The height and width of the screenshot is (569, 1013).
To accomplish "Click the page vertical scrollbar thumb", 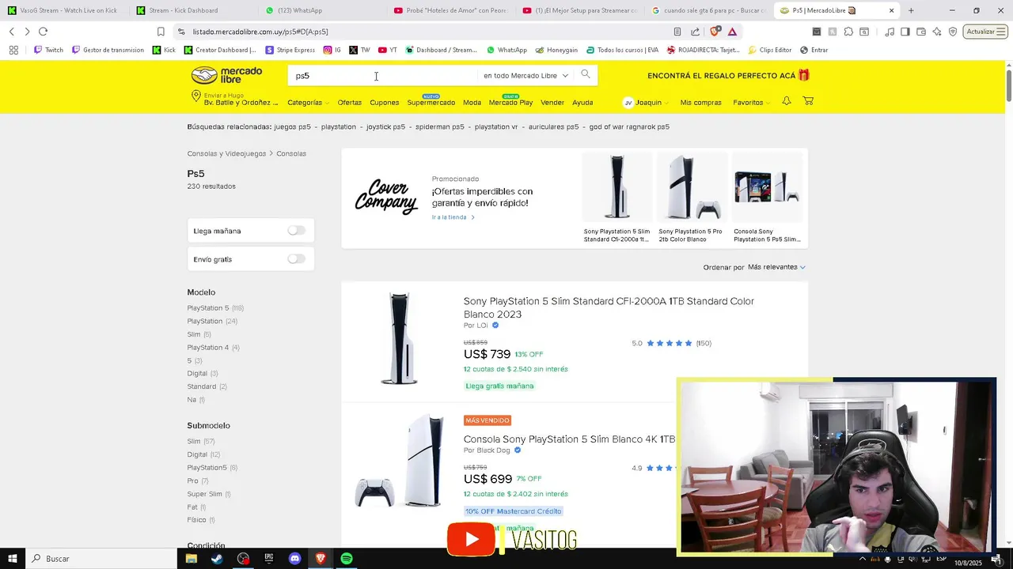I will tap(1009, 85).
